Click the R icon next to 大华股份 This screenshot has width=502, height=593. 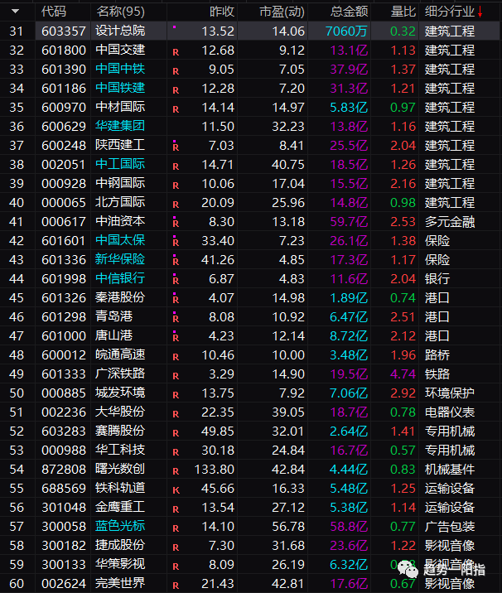176,414
